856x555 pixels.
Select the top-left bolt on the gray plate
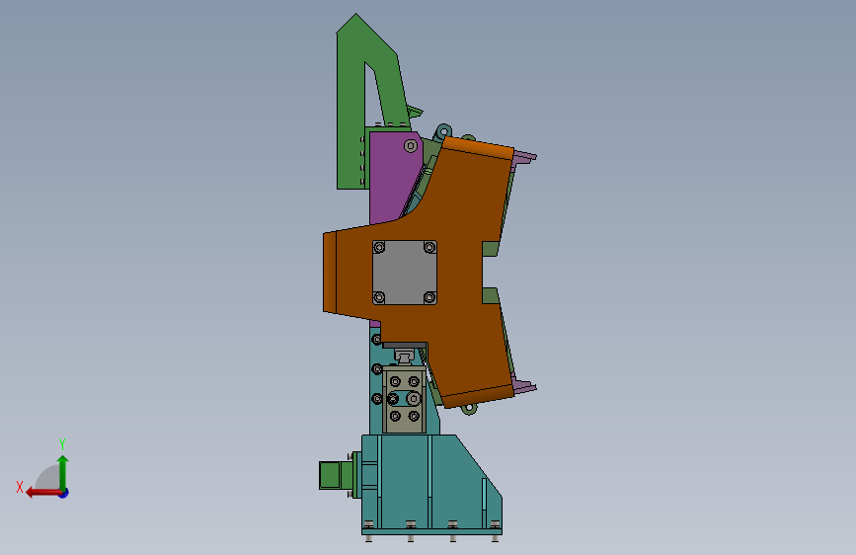pyautogui.click(x=379, y=248)
